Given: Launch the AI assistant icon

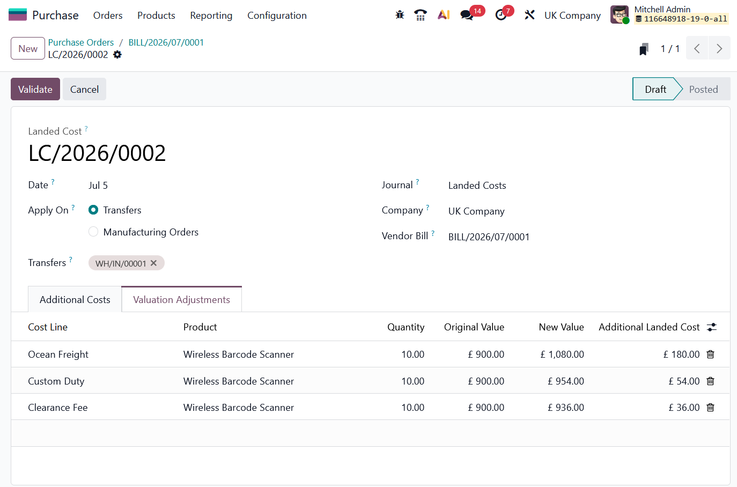Looking at the screenshot, I should tap(444, 15).
